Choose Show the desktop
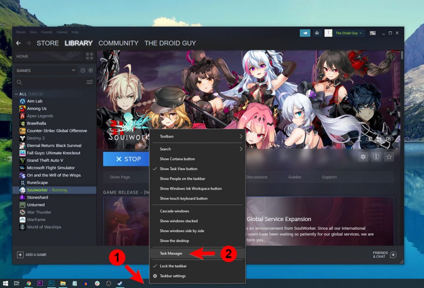Screen dimensions: 424x288 pos(198,241)
